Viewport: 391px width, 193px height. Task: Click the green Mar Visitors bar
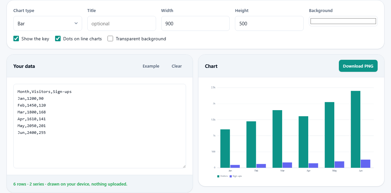click(x=277, y=139)
